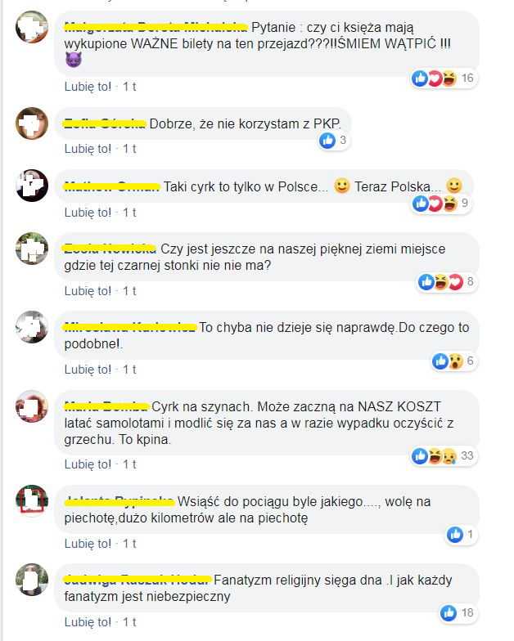Click the like reaction on the PKP comment
The height and width of the screenshot is (641, 514).
pyautogui.click(x=327, y=141)
